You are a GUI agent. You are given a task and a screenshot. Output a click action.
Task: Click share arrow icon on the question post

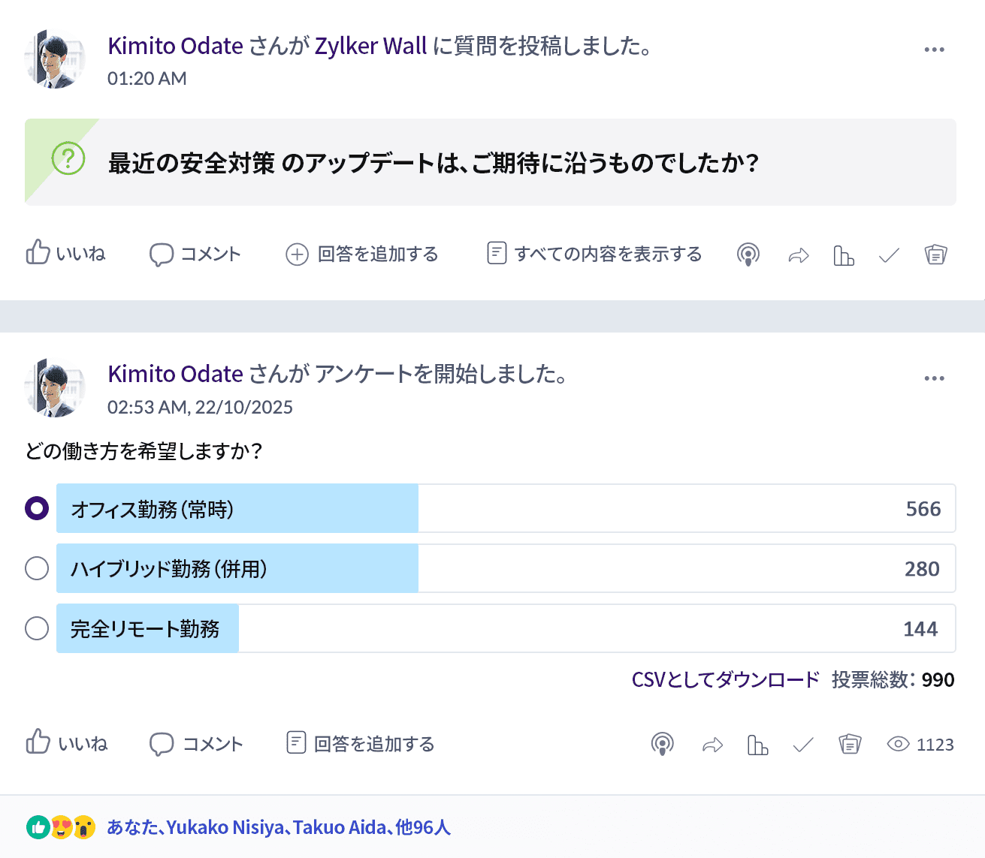click(798, 255)
